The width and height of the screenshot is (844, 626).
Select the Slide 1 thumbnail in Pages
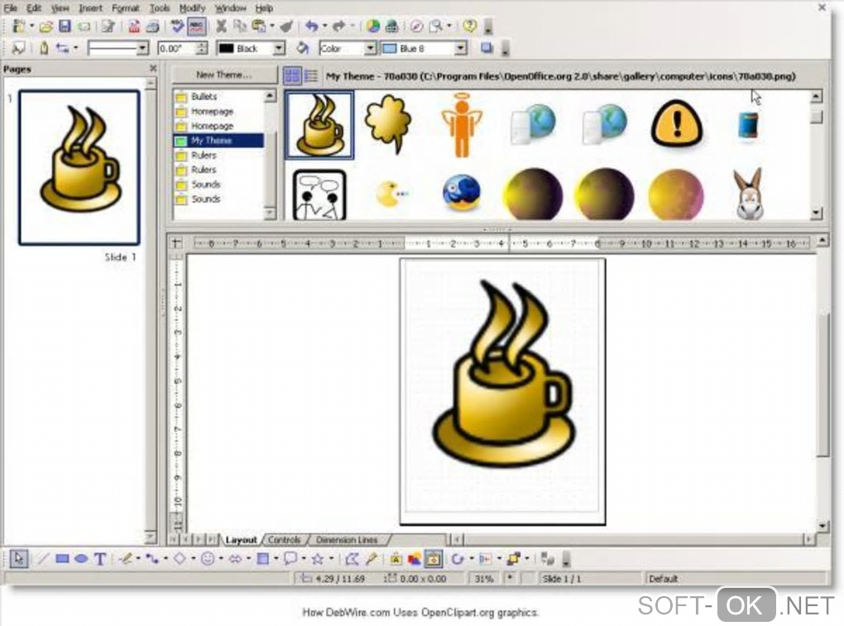tap(79, 168)
